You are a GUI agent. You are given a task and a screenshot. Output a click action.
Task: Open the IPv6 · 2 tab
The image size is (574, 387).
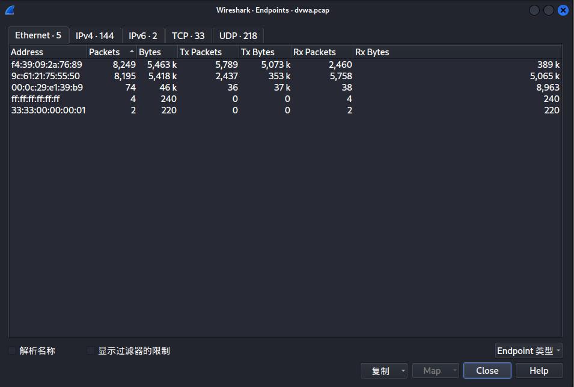coord(143,36)
